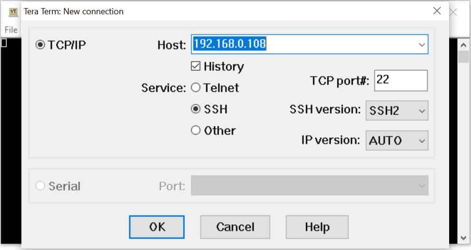
Task: Close the New connection dialog
Action: (437, 11)
